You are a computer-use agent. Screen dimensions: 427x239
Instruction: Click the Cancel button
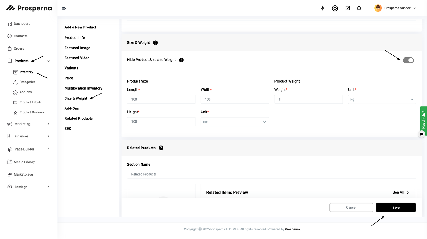coord(351,207)
